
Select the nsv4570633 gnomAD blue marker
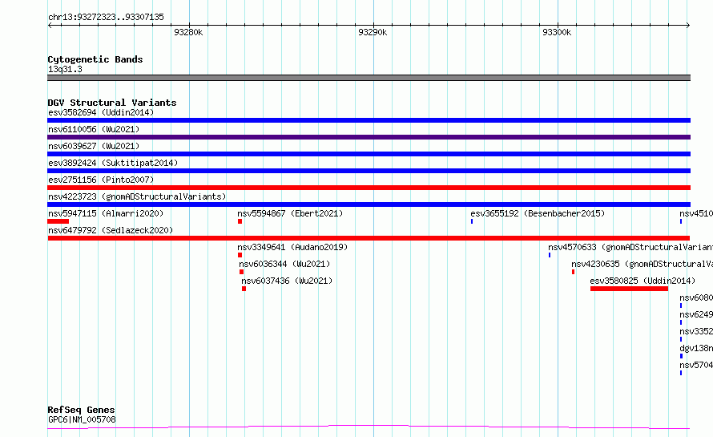550,255
